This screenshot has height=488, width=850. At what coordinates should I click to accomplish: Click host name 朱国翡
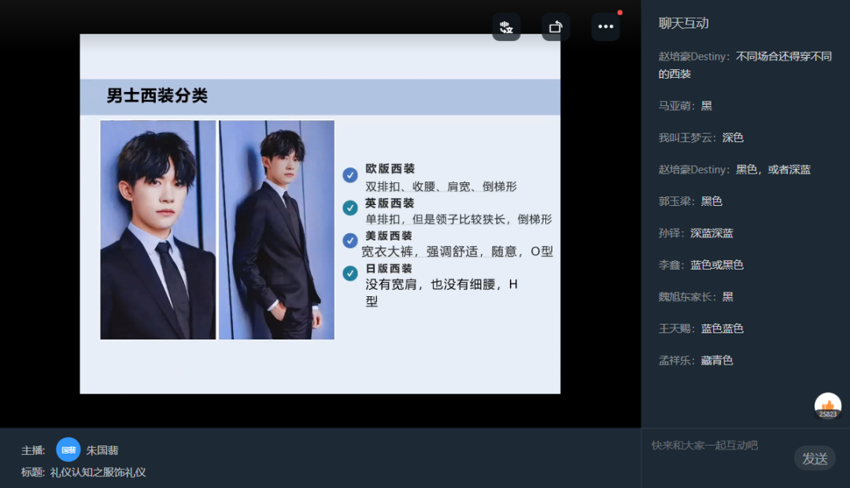pyautogui.click(x=102, y=450)
